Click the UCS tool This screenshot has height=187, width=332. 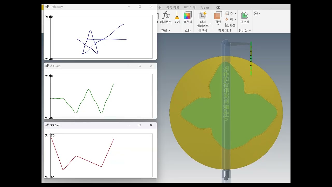tap(230, 25)
